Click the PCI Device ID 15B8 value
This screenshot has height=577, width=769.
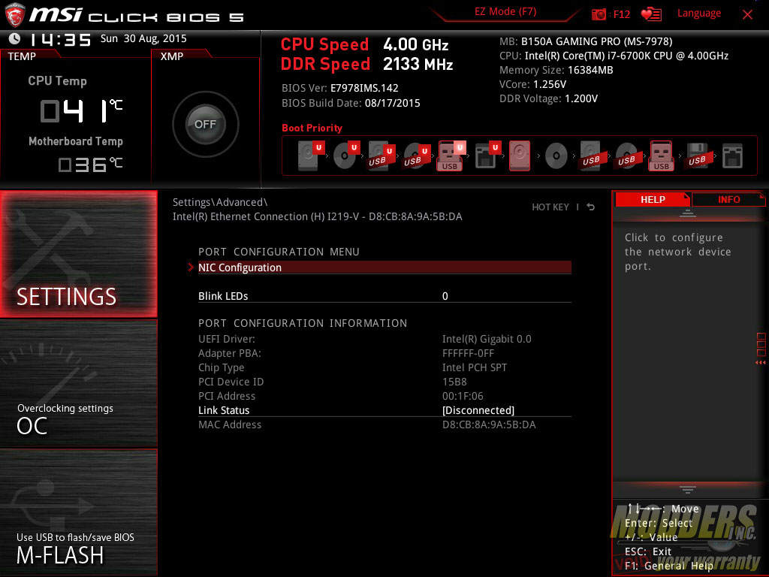pyautogui.click(x=454, y=382)
